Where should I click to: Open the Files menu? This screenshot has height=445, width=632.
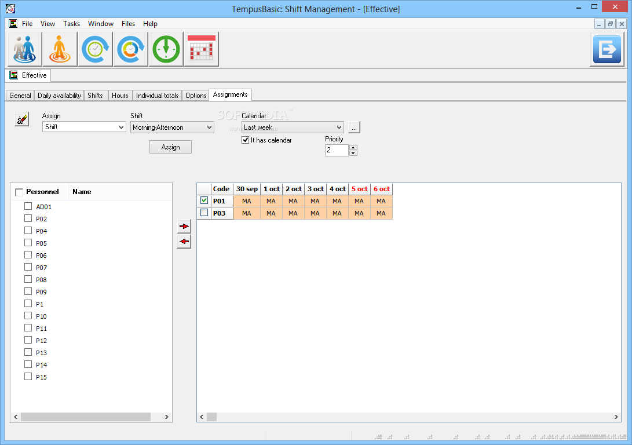[x=128, y=23]
